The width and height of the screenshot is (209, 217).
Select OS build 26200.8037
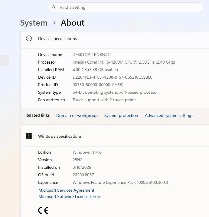pos(83,175)
